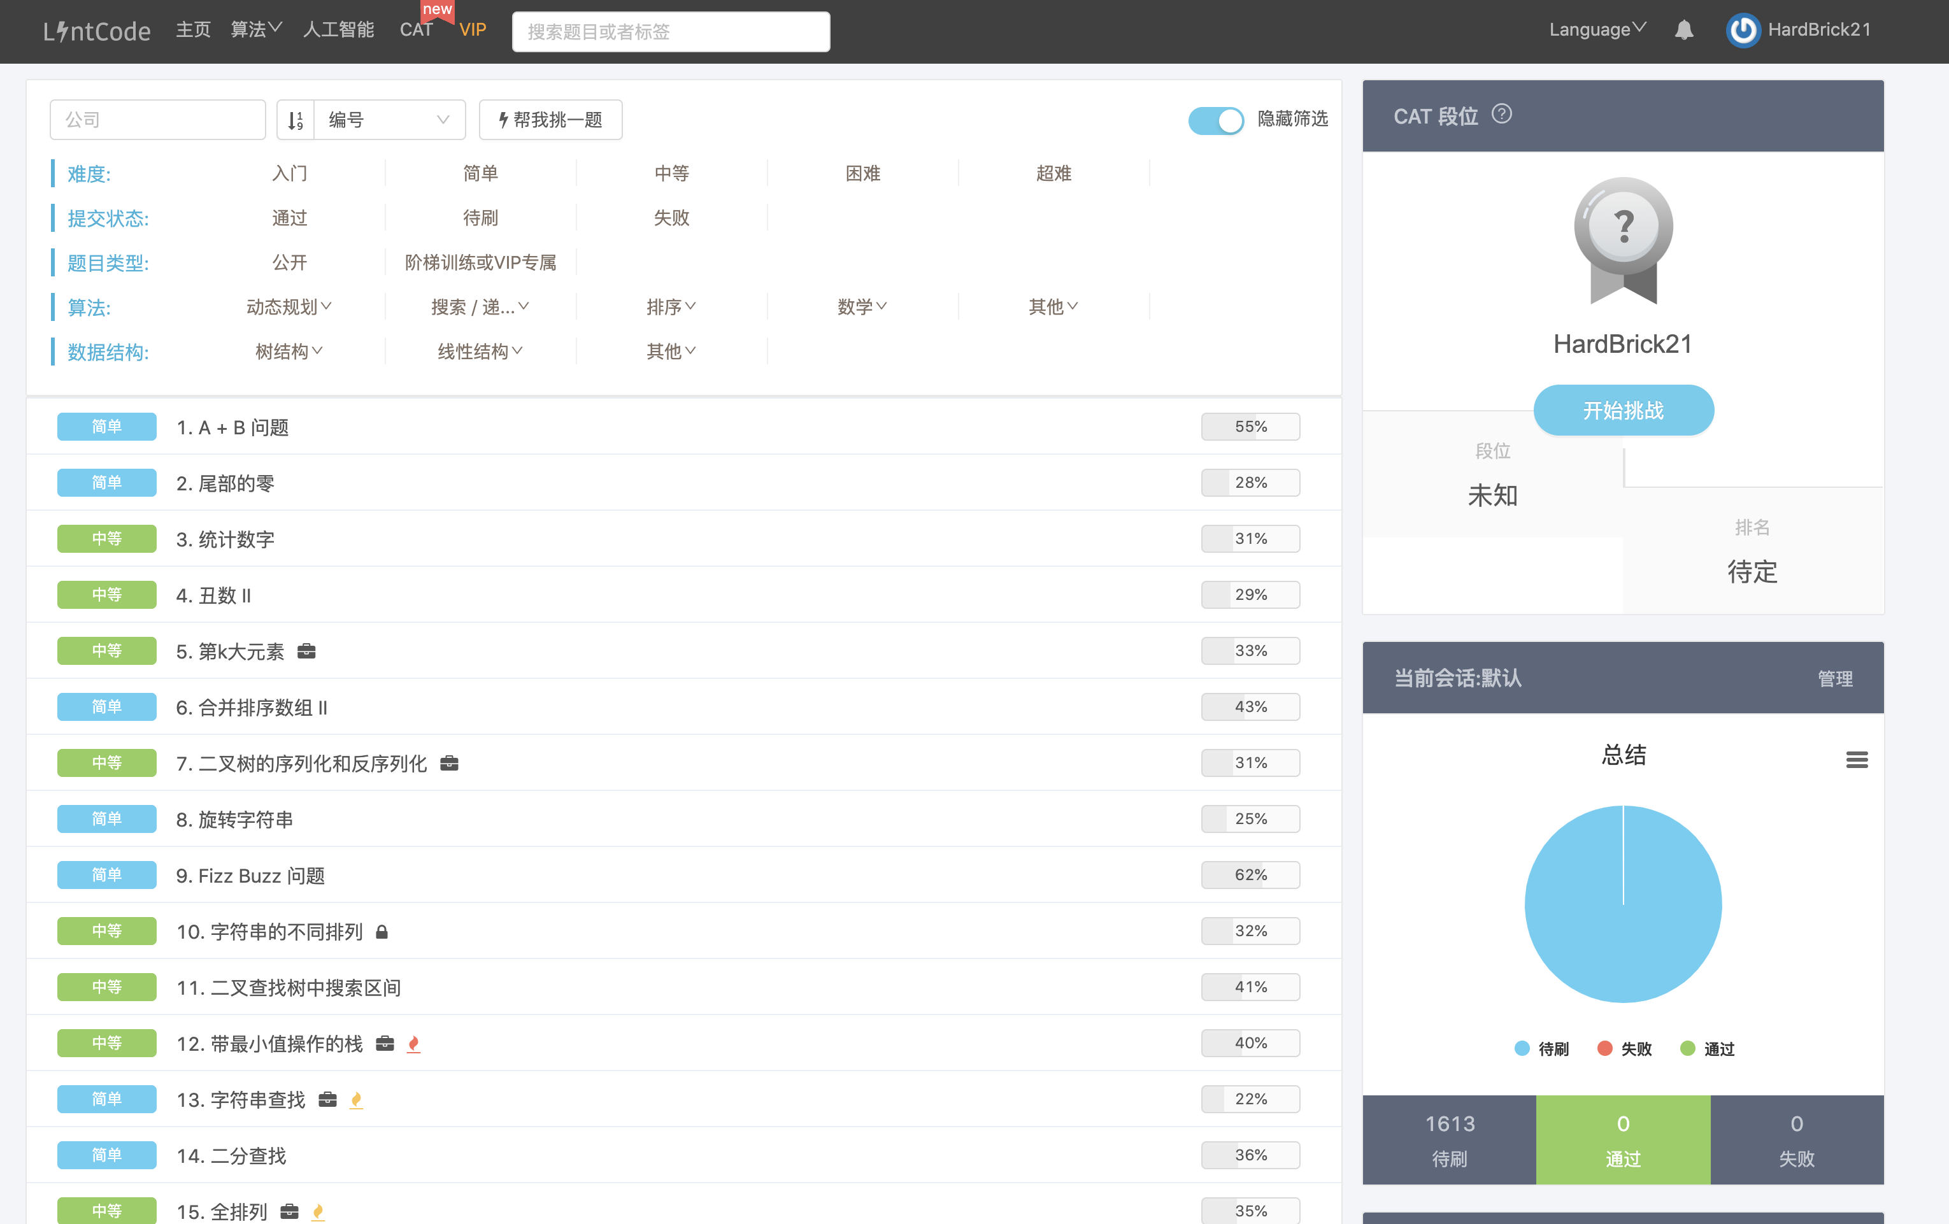Open the Language dropdown

click(1597, 30)
